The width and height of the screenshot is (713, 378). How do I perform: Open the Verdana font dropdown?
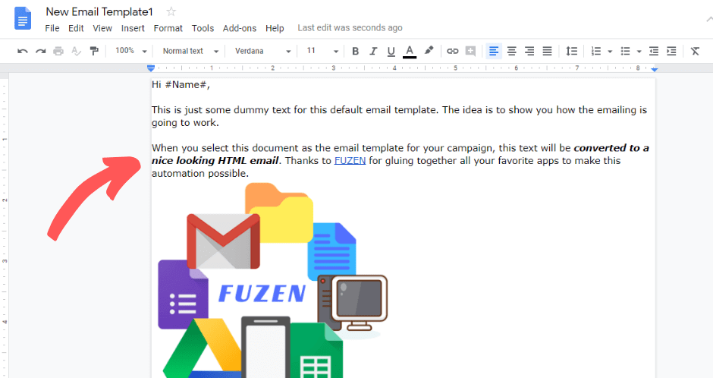(x=263, y=51)
